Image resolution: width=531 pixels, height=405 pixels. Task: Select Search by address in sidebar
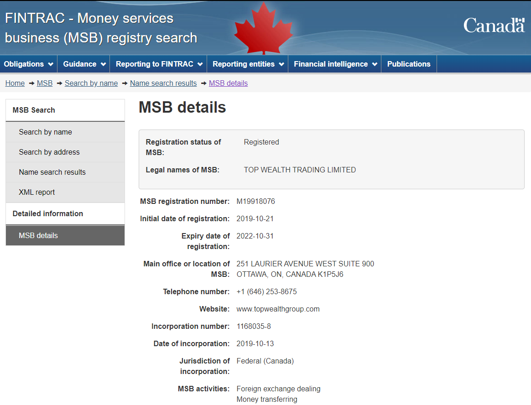[65, 152]
